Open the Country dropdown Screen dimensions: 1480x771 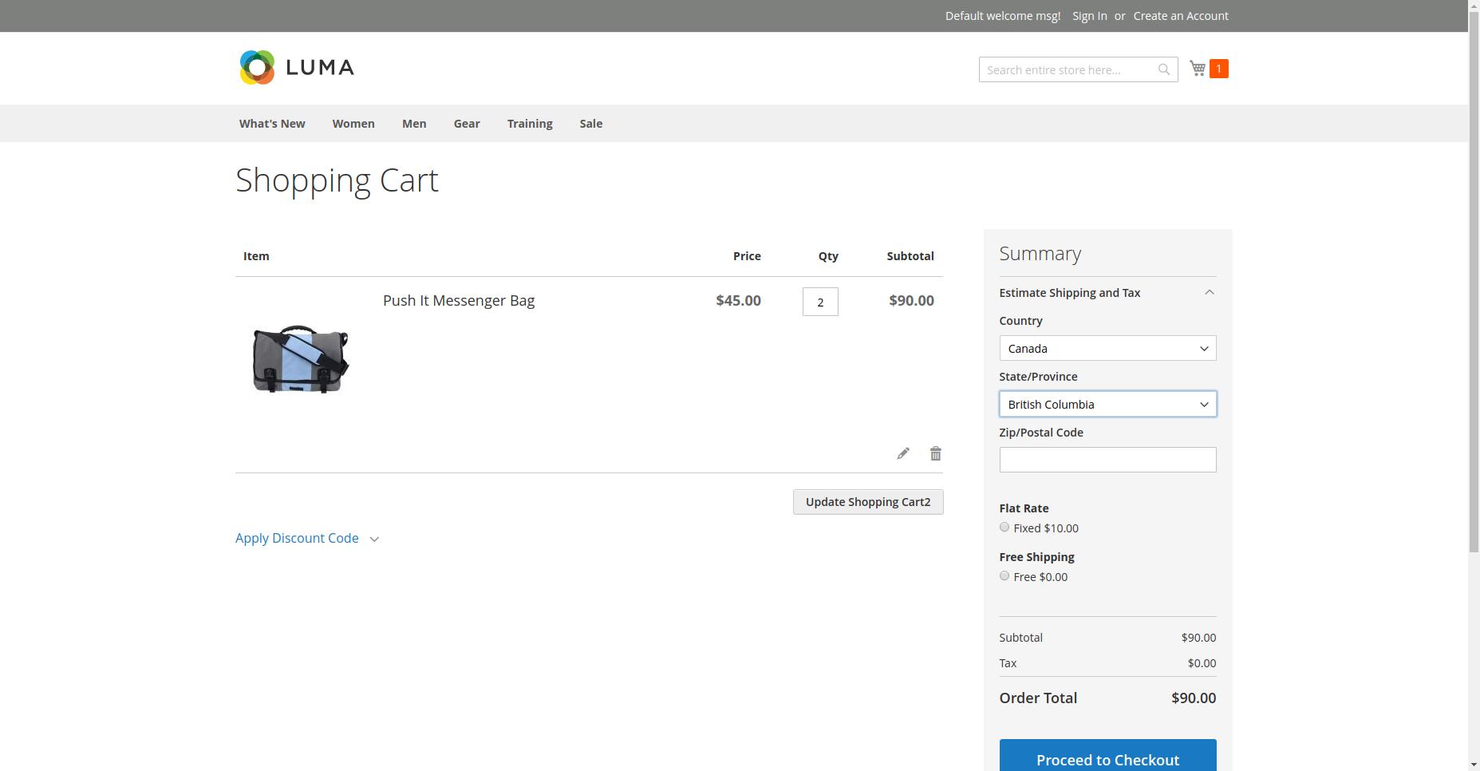[1107, 348]
